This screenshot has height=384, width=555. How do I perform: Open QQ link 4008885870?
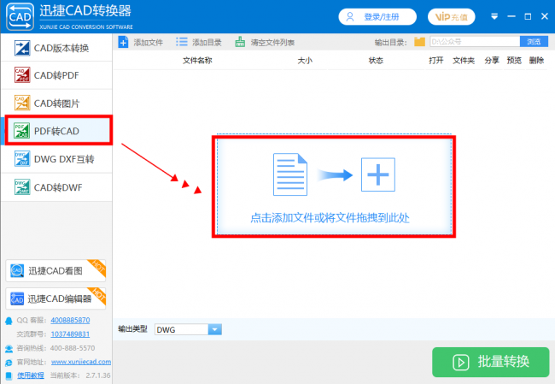70,320
